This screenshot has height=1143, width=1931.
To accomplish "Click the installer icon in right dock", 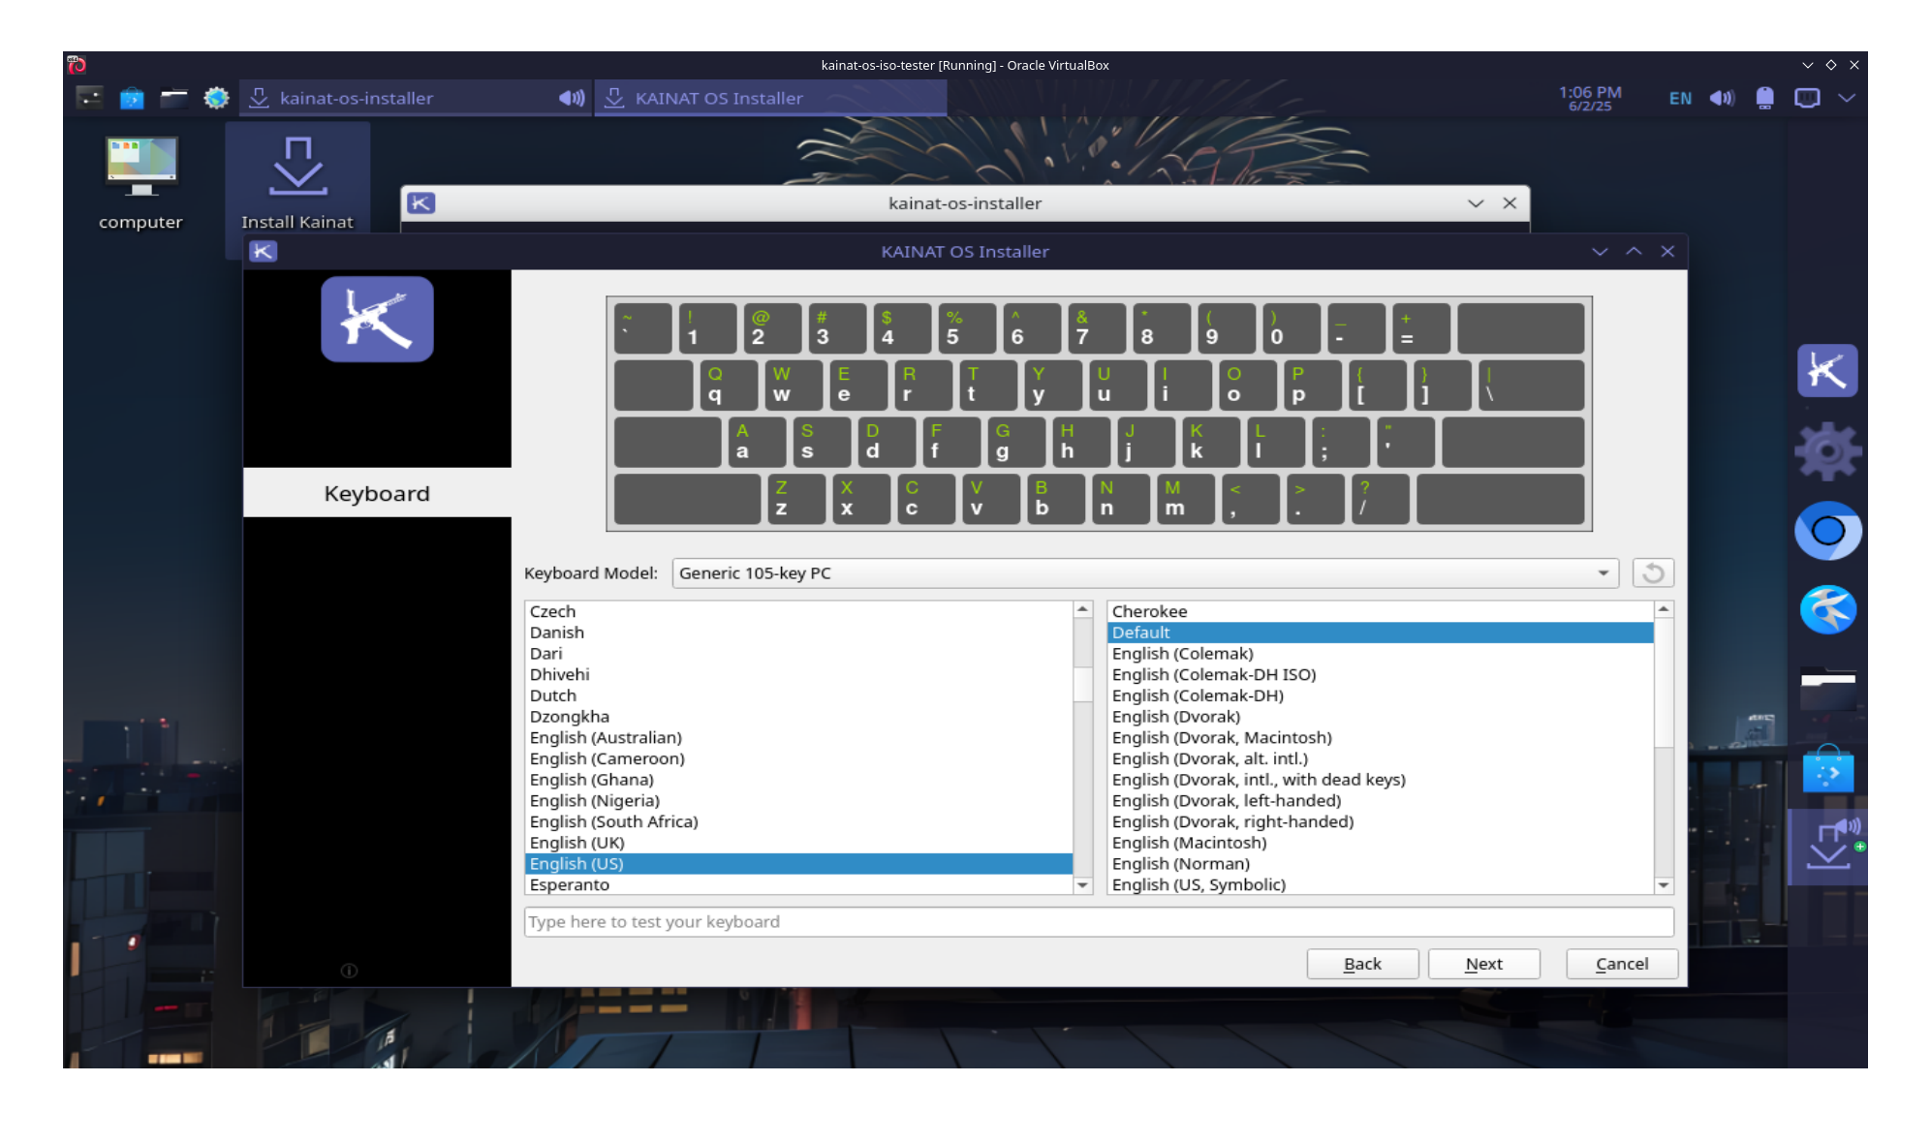I will (x=1827, y=846).
